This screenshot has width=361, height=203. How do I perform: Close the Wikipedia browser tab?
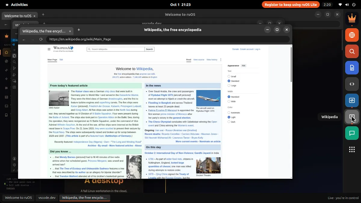coord(70,31)
